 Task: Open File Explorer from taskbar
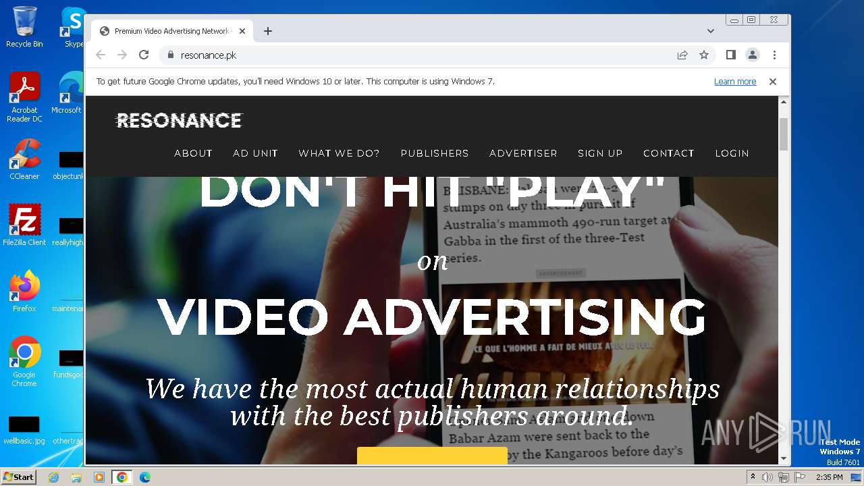point(76,477)
